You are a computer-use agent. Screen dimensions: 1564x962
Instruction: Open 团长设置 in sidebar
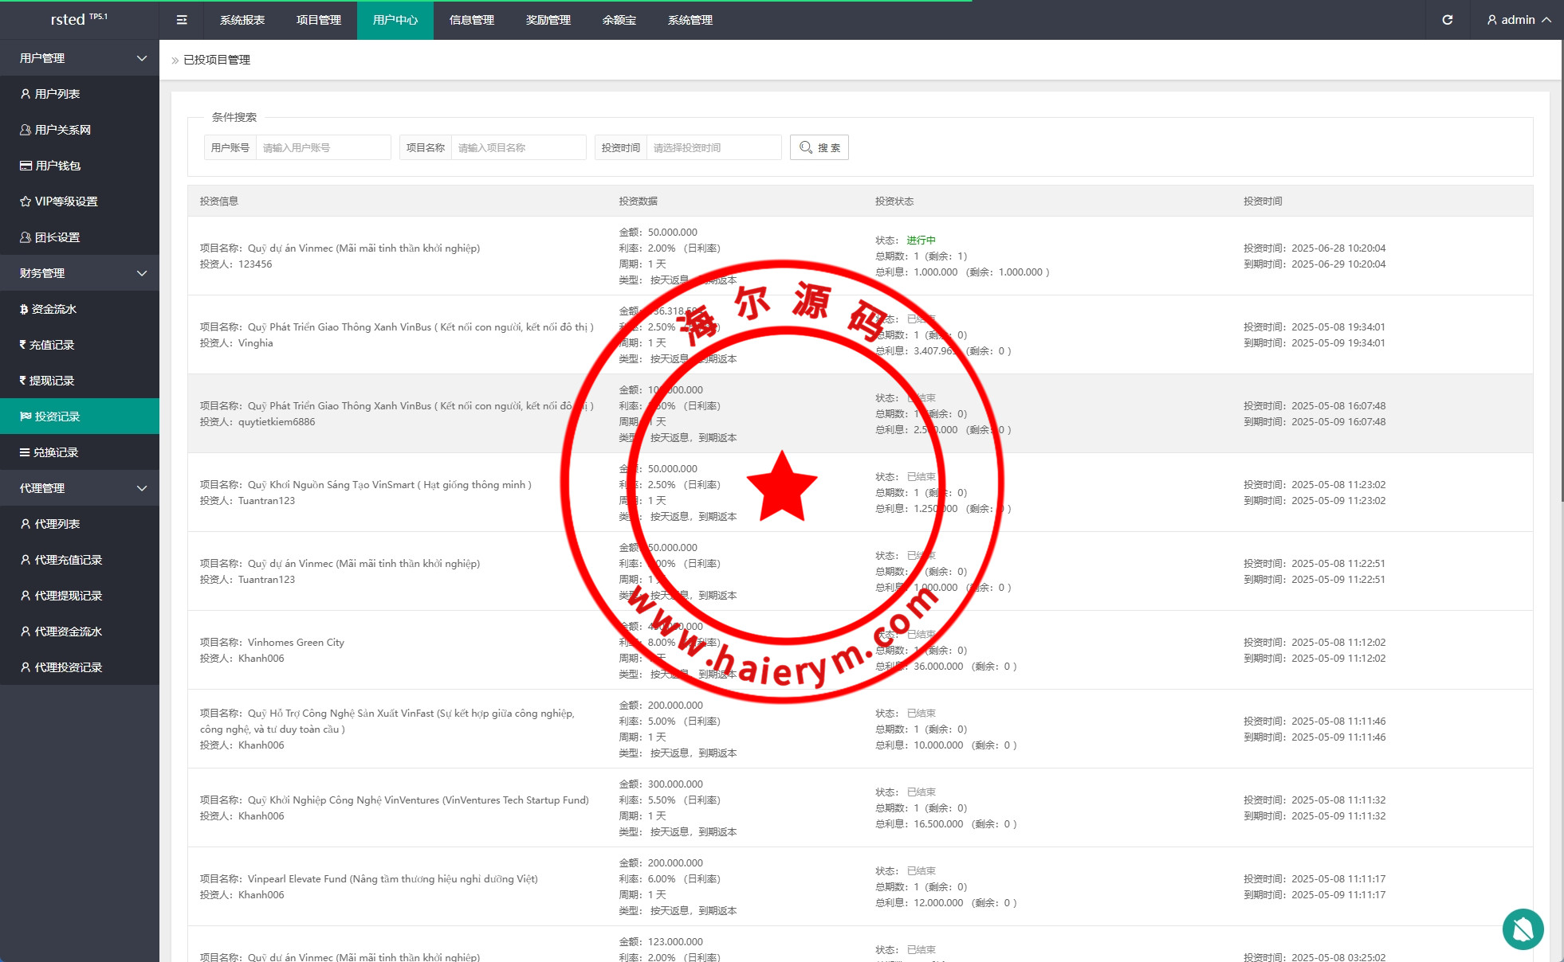[80, 237]
